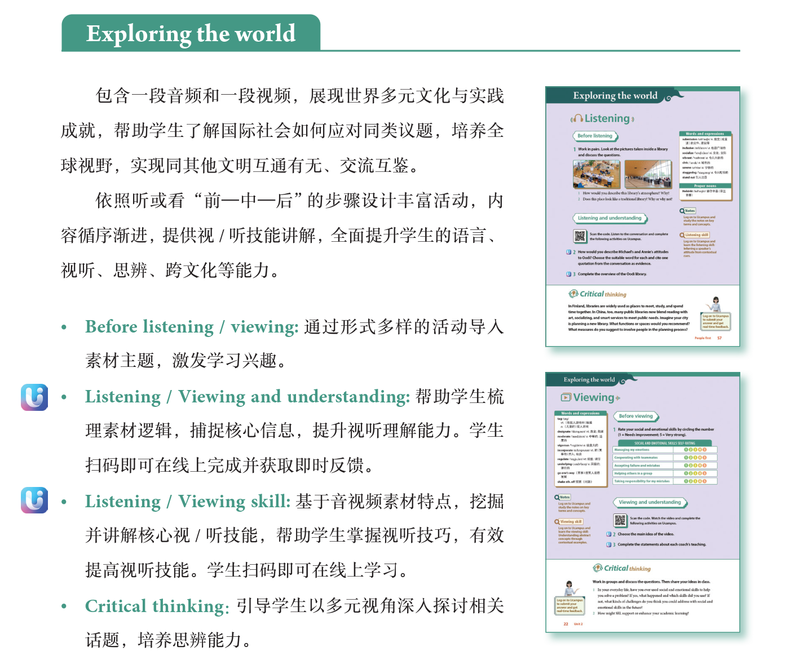795x669 pixels.
Task: Click the Before viewing label in thumbnail
Action: point(635,416)
